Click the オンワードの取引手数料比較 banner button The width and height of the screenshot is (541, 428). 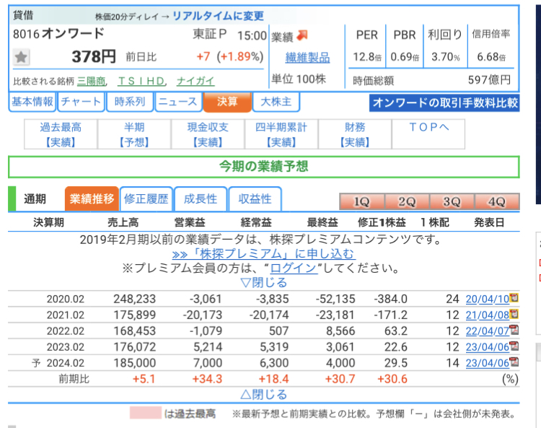[444, 103]
